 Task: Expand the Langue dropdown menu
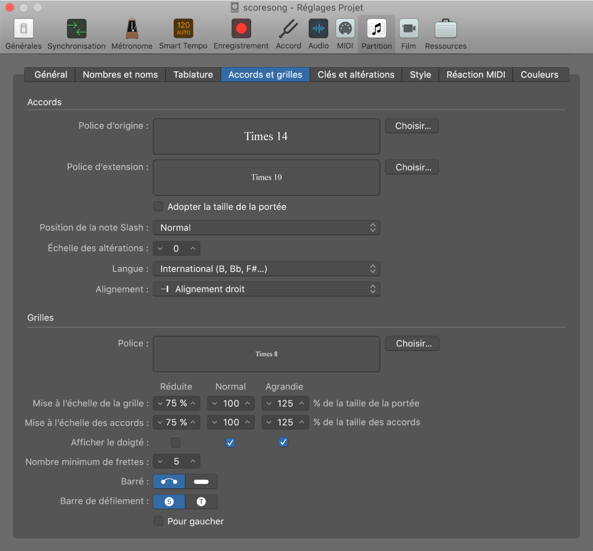tap(266, 269)
